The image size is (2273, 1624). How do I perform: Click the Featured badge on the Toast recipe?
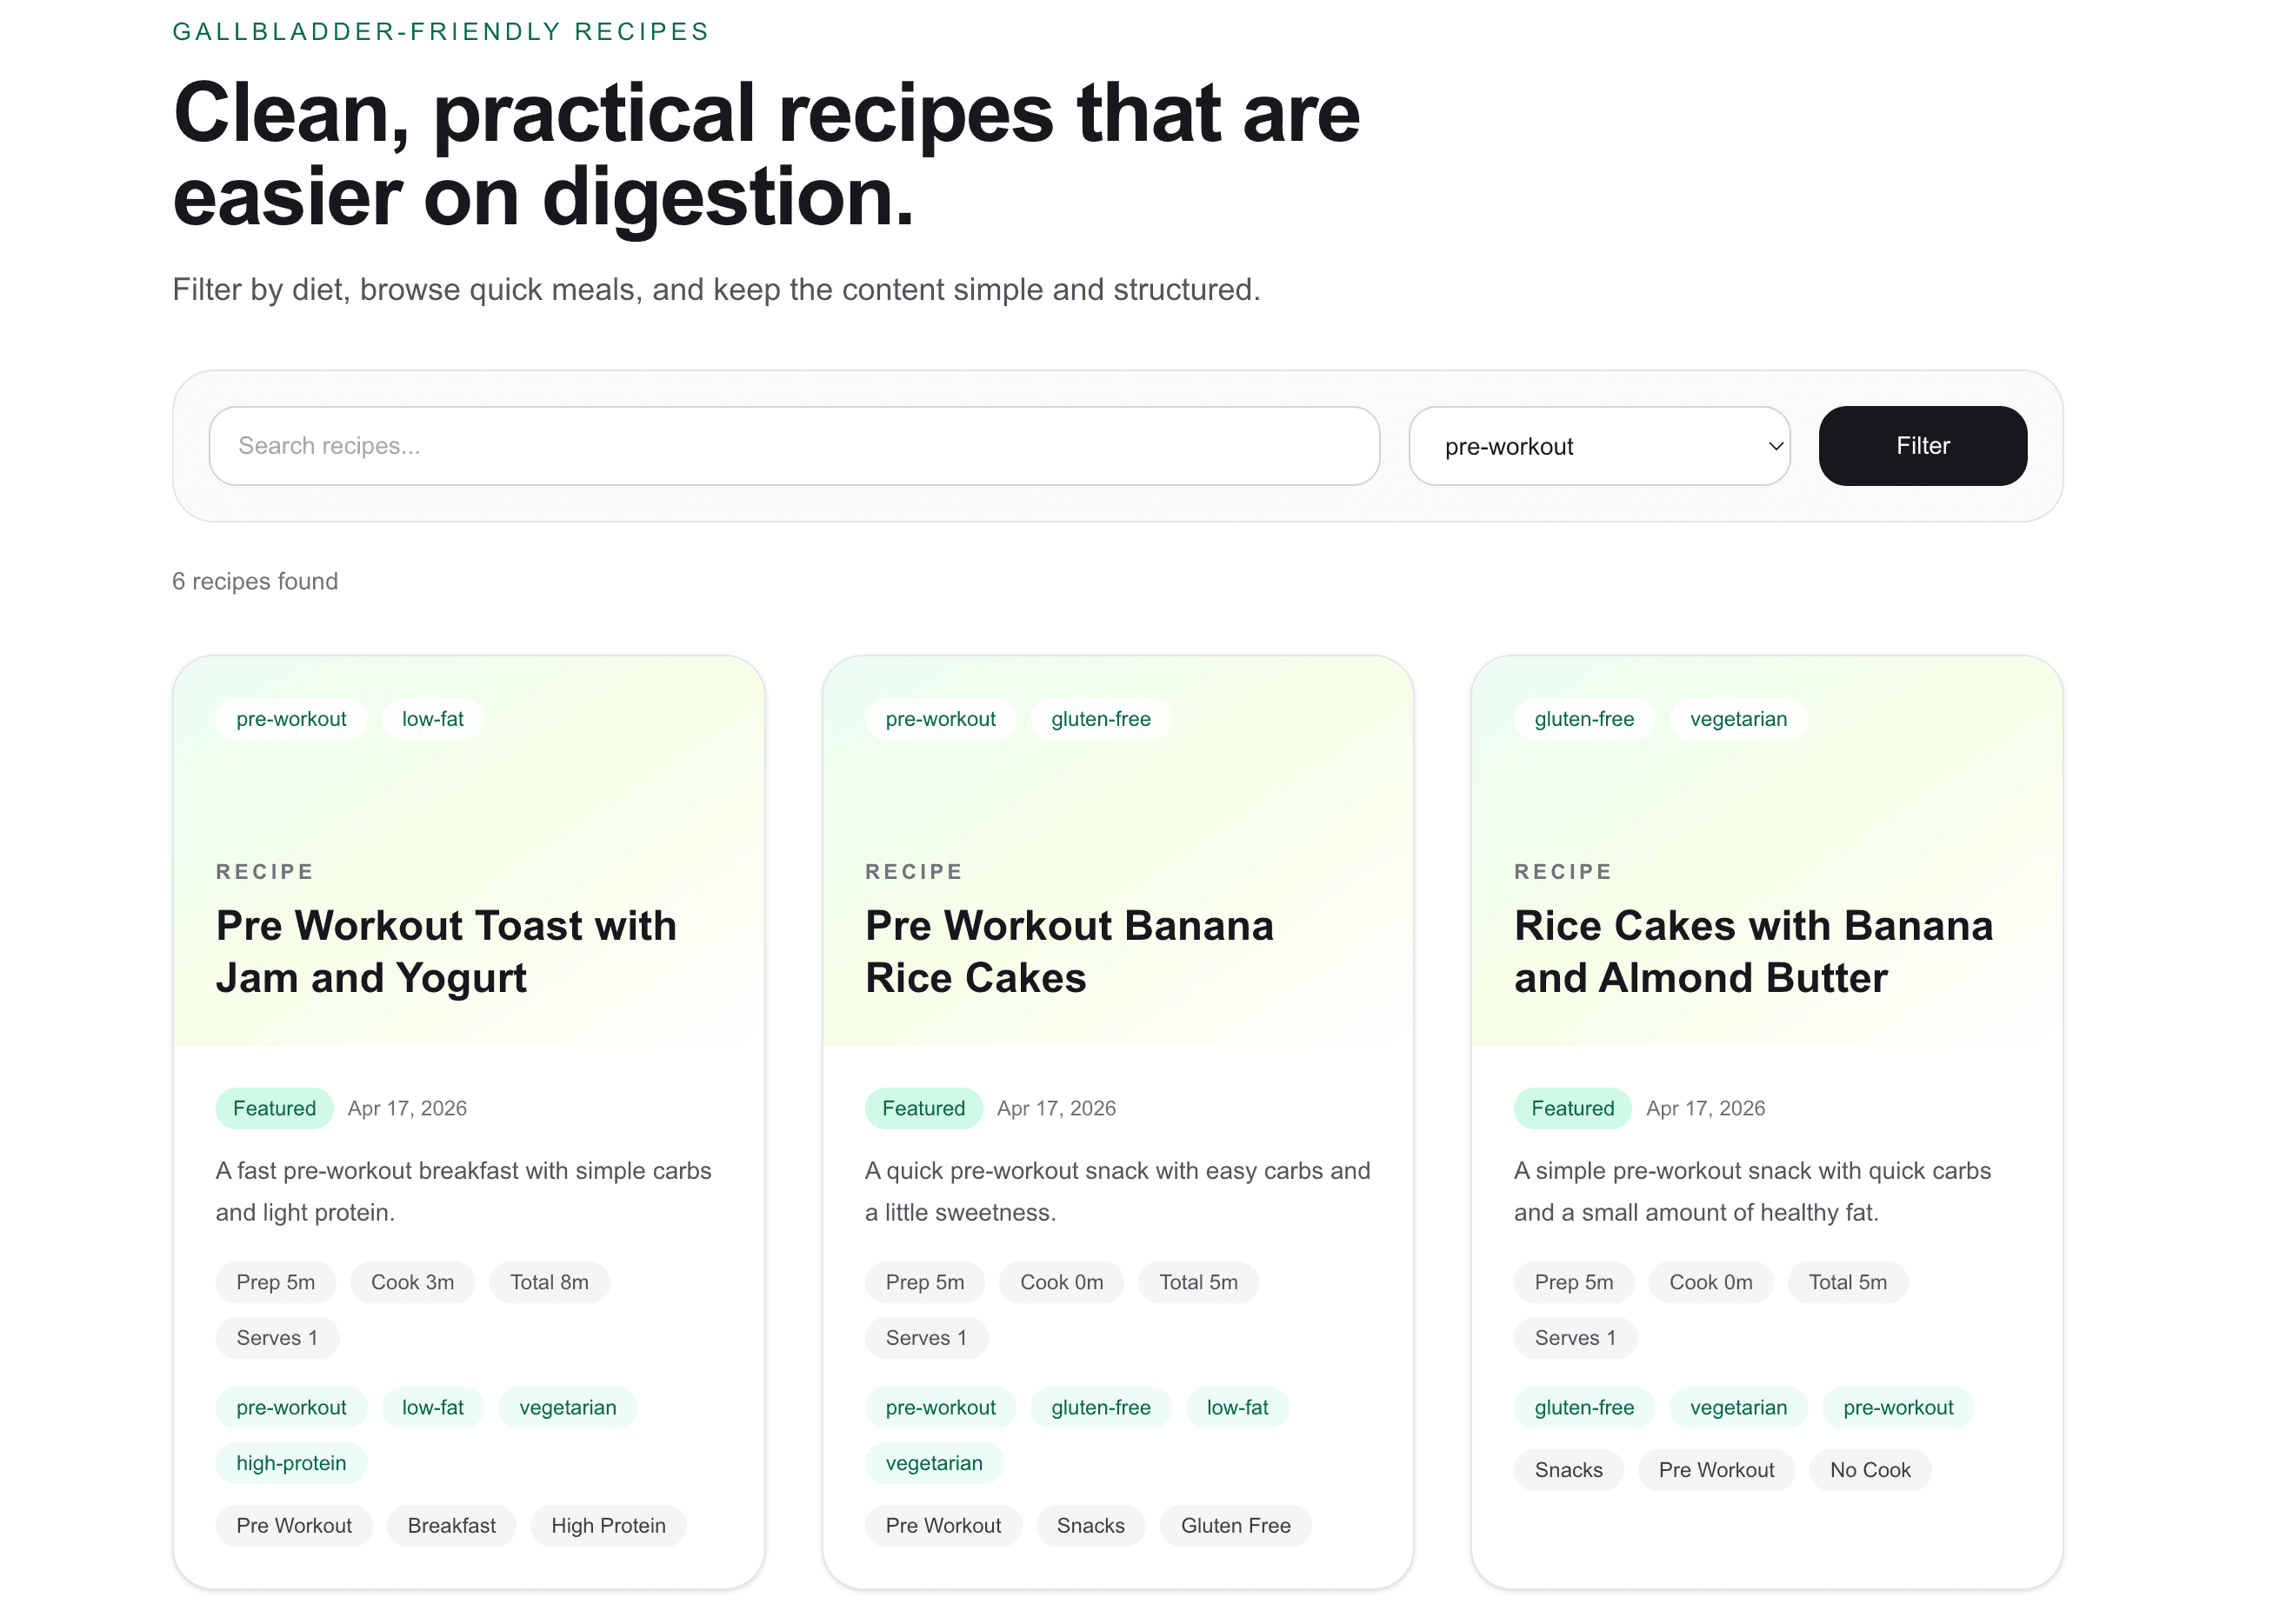273,1108
